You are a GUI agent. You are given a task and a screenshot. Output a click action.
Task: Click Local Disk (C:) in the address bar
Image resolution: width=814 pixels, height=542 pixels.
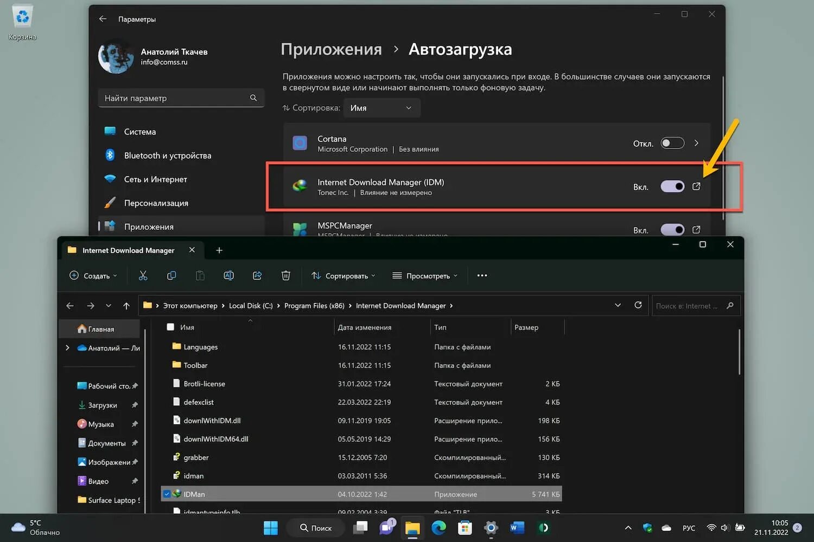[x=251, y=306]
